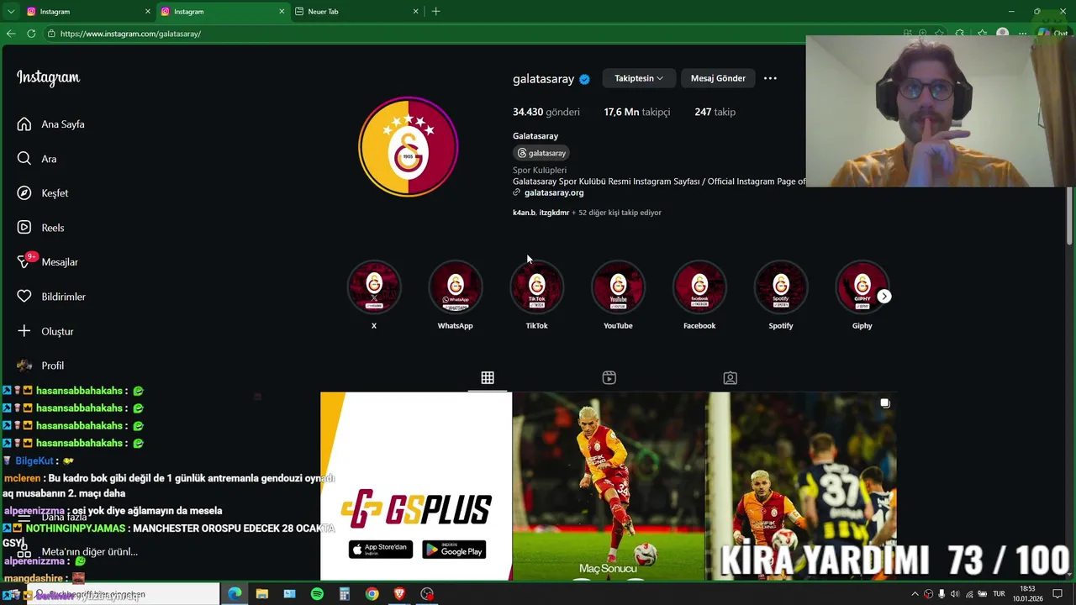This screenshot has width=1076, height=605.
Task: Switch to the first Instagram browser tab
Action: click(89, 12)
